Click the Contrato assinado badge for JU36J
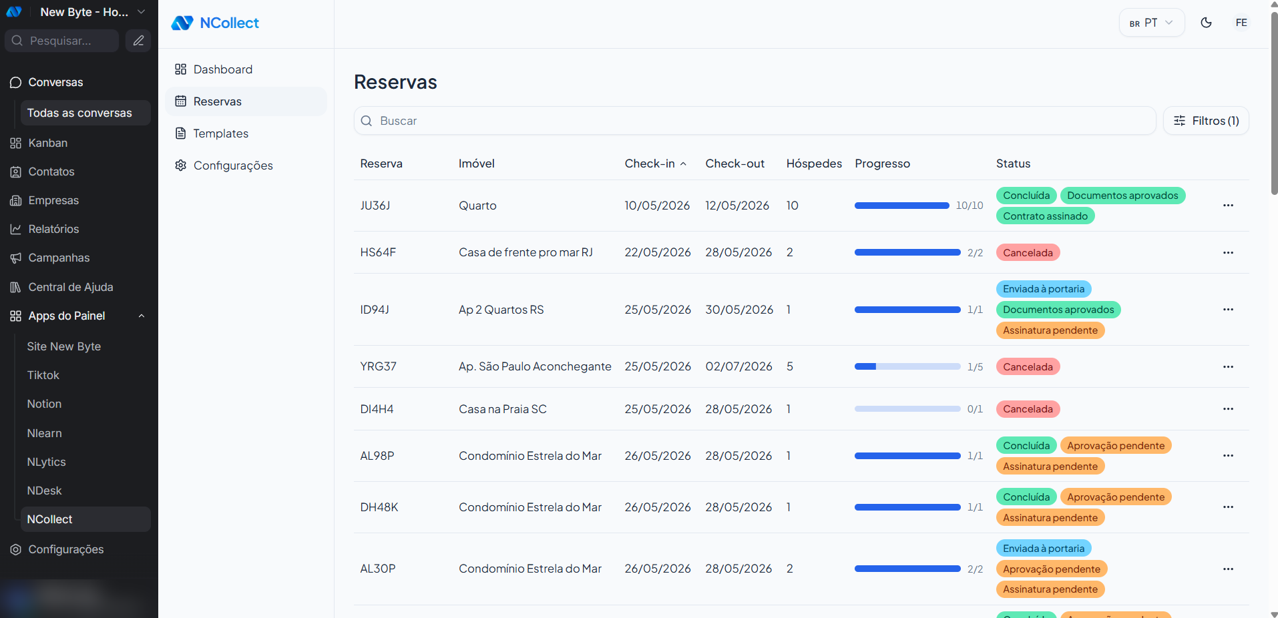The height and width of the screenshot is (618, 1278). (x=1045, y=216)
